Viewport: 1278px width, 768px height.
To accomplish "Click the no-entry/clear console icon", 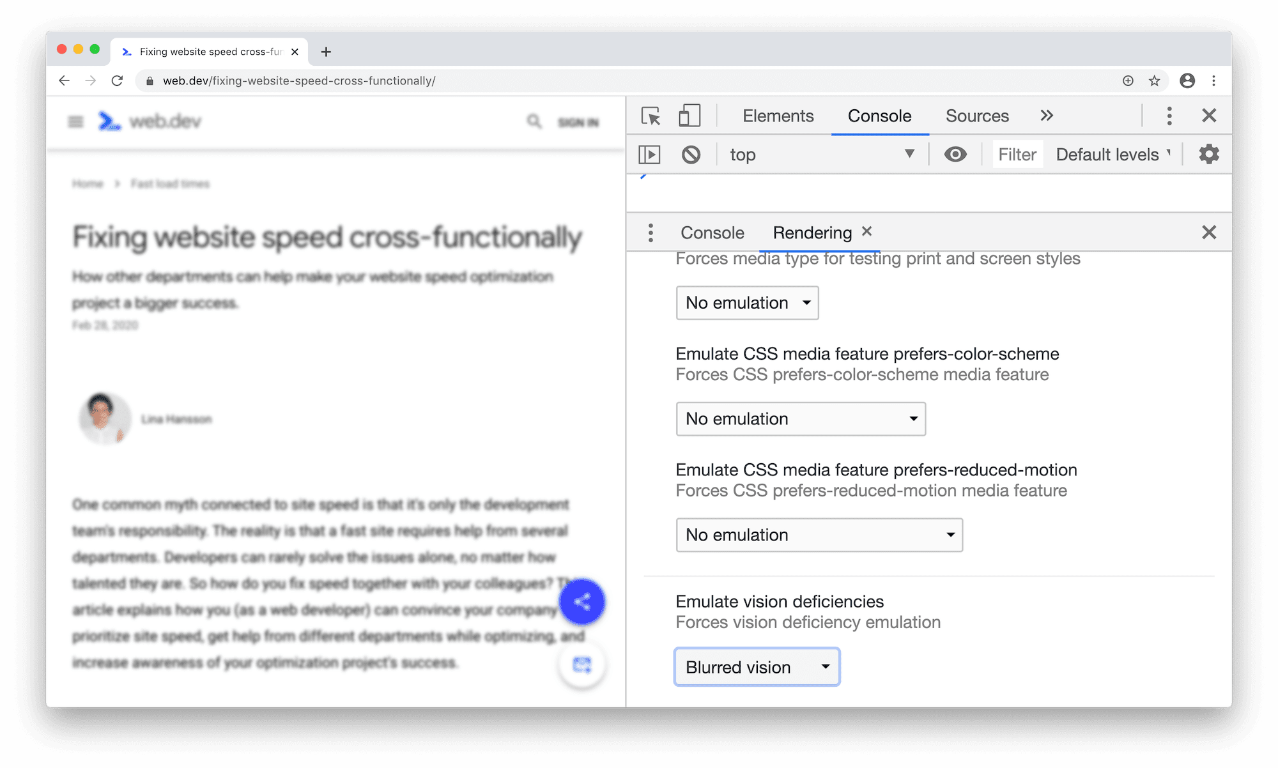I will pyautogui.click(x=691, y=153).
